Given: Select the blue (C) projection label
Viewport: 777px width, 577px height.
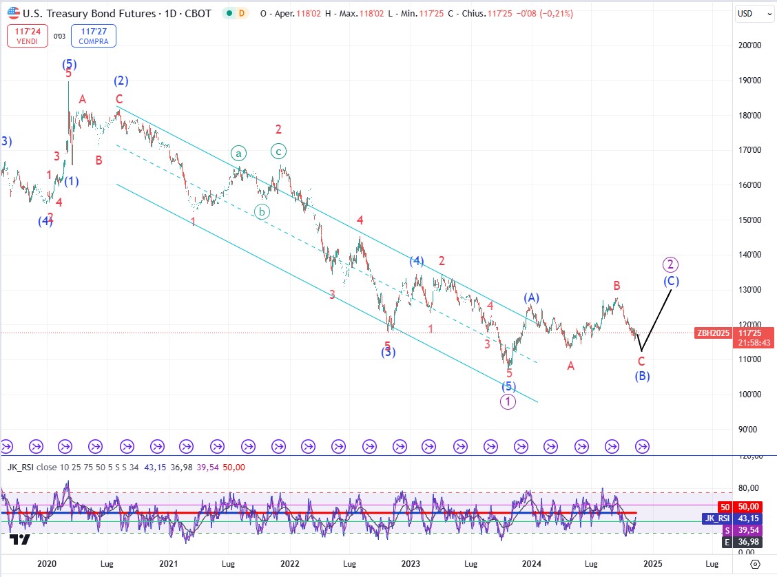Looking at the screenshot, I should point(671,281).
